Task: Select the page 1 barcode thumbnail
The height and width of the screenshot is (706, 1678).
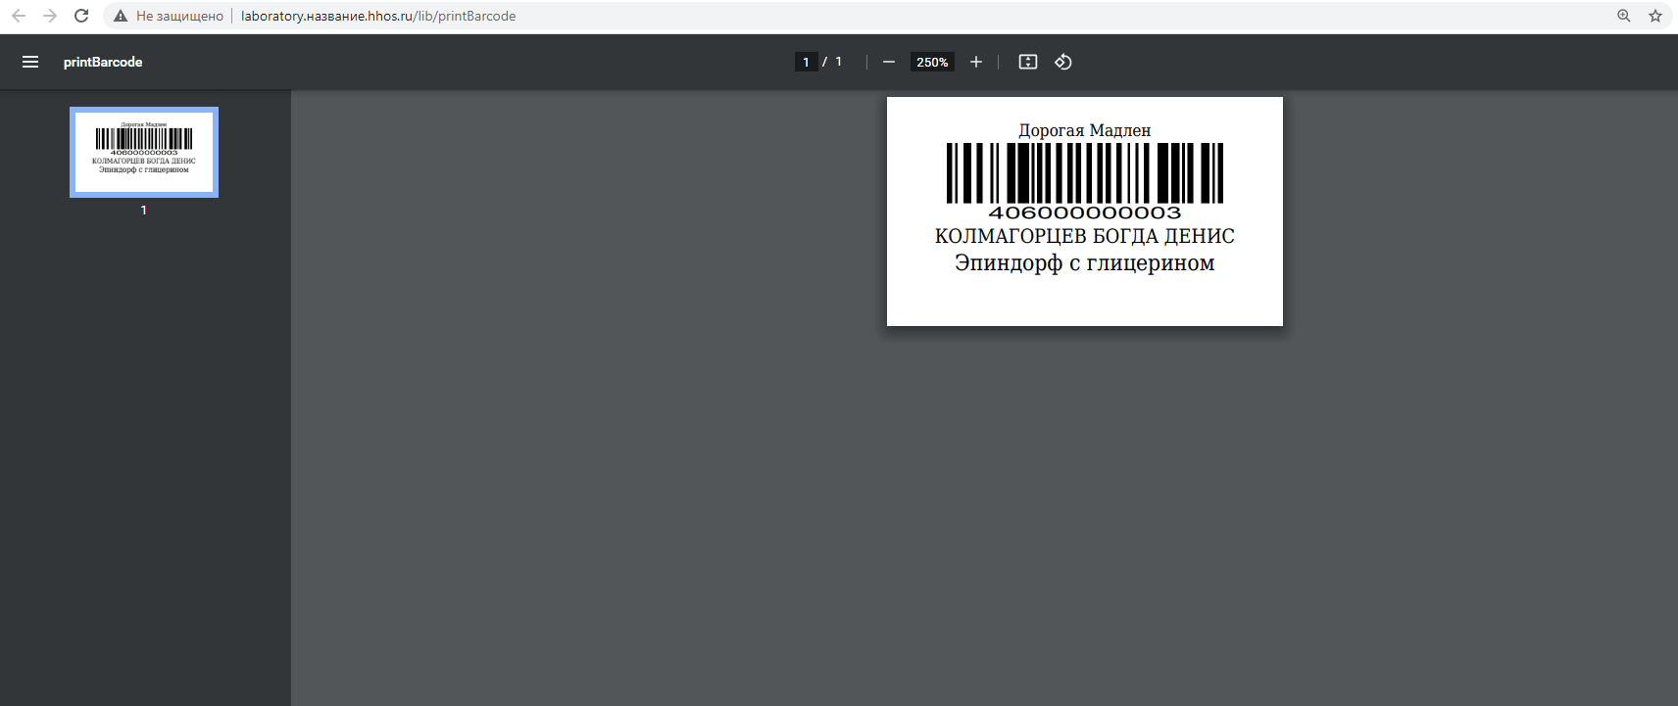Action: tap(144, 152)
